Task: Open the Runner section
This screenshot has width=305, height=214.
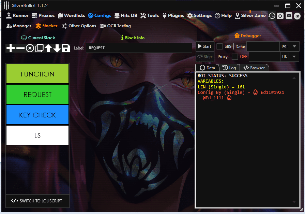Action: click(x=17, y=16)
